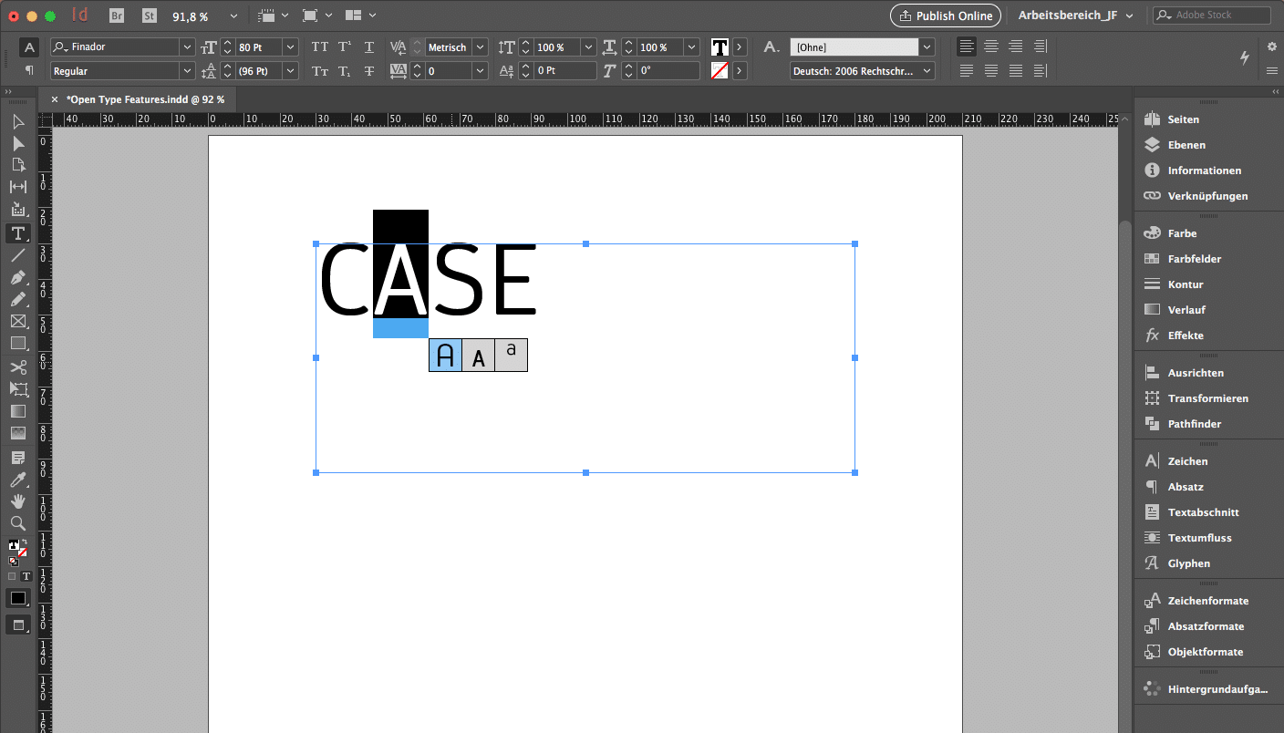Pick the Eyedropper tool

[x=17, y=479]
